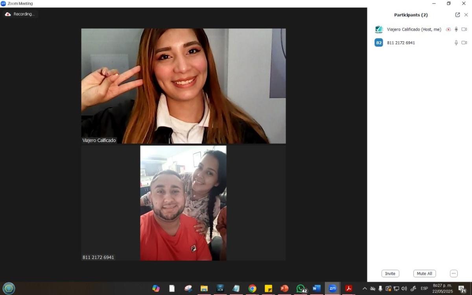Toggle Viajero Calificado's microphone
Image resolution: width=472 pixels, height=295 pixels.
[x=456, y=29]
